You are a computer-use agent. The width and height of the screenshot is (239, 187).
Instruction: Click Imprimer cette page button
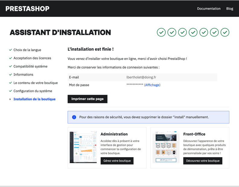[x=88, y=99]
